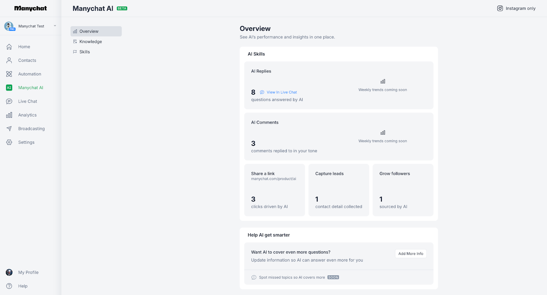Click the View In Live Chat link

tap(282, 92)
